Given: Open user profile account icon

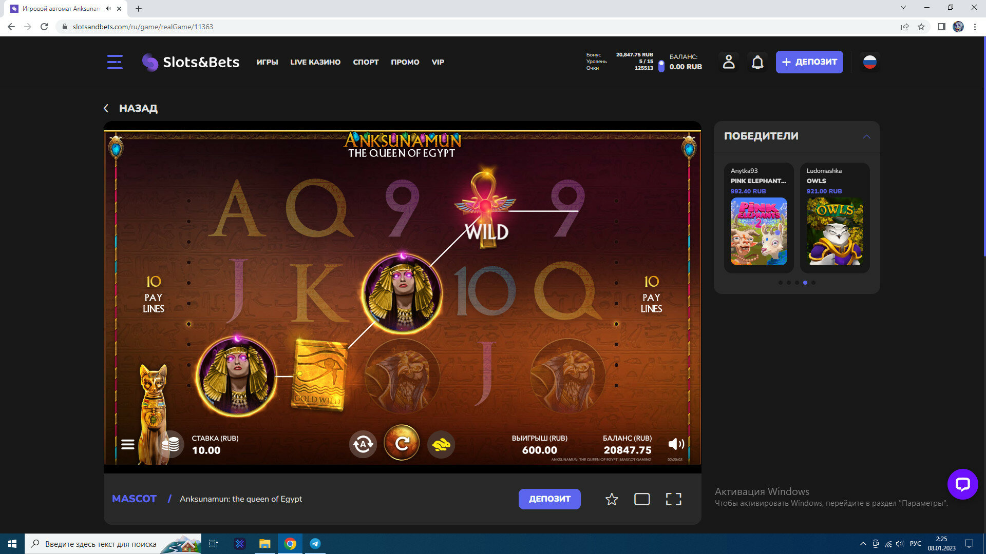Looking at the screenshot, I should 729,62.
